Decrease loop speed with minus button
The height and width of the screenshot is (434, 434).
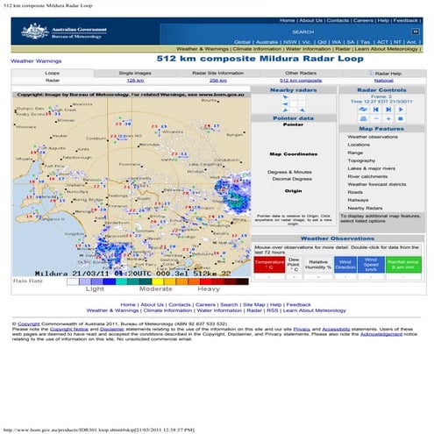coord(376,118)
